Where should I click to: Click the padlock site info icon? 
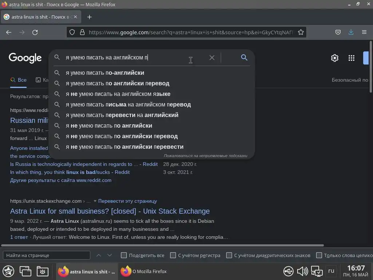82,32
